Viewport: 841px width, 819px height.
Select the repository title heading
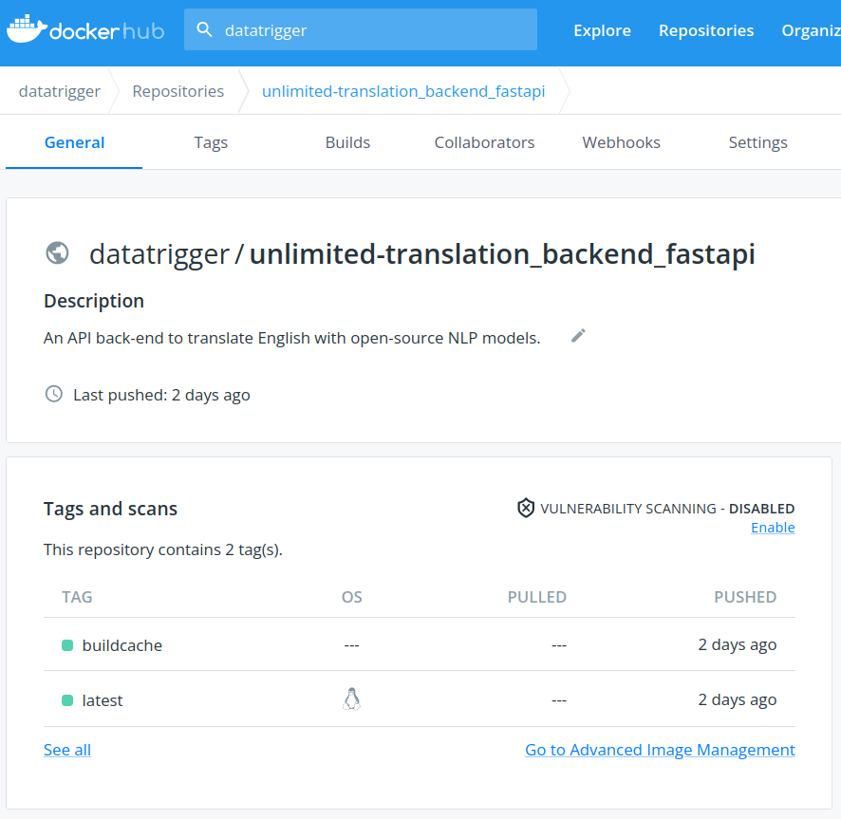[x=422, y=253]
